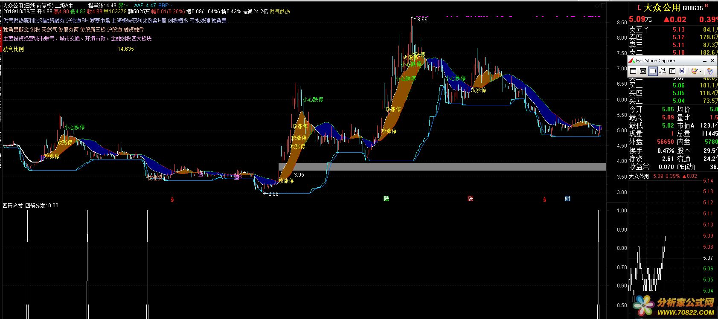The width and height of the screenshot is (718, 319).
Task: Click the red $ marker on left of timeline
Action: click(172, 199)
